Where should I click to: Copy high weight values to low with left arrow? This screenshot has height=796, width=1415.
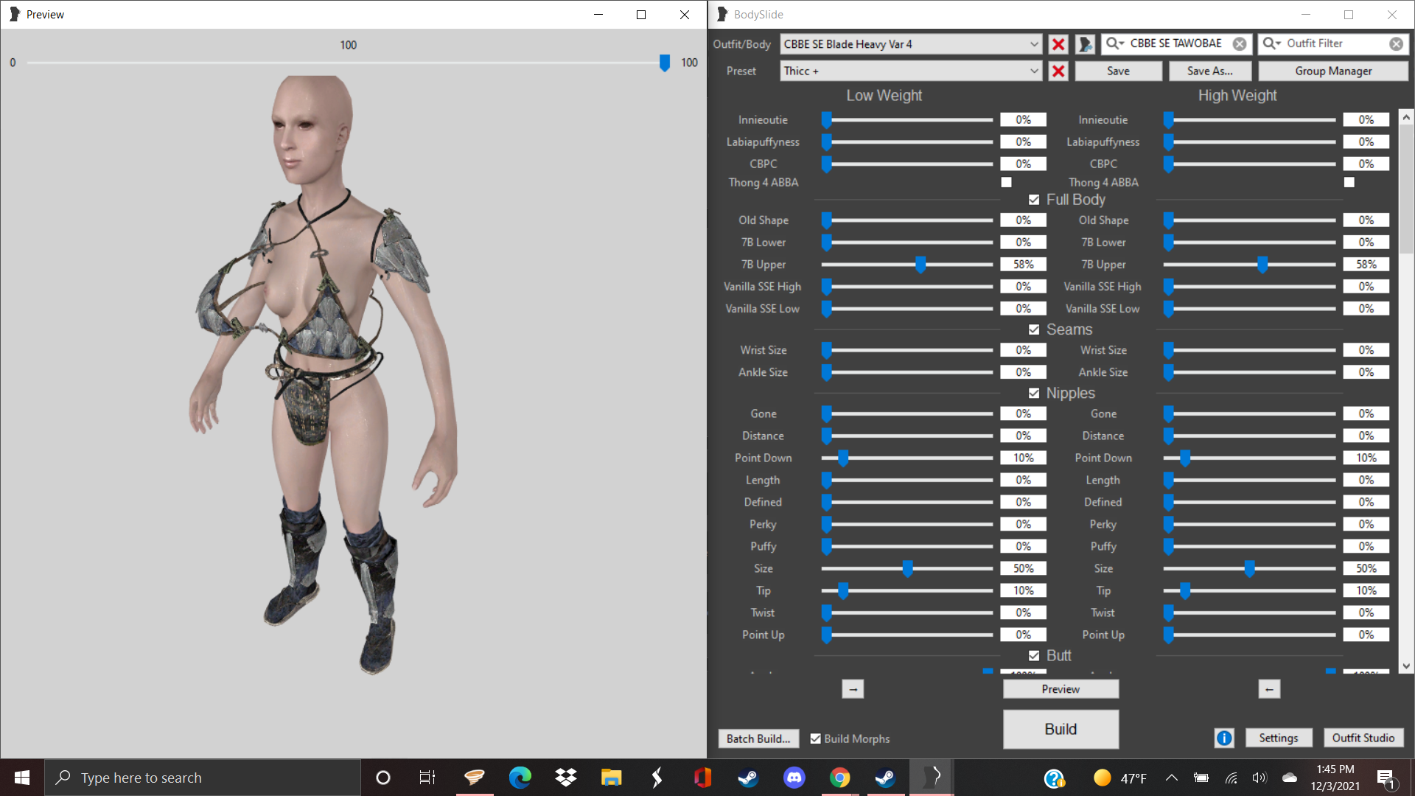1269,689
